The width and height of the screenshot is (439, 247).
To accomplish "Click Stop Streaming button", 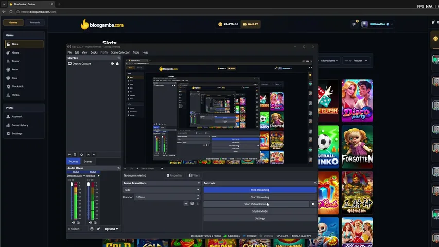I will click(x=260, y=190).
